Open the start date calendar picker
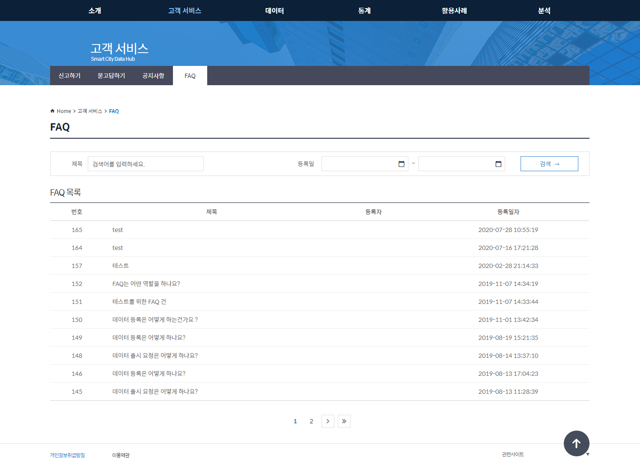Viewport: 640px width, 464px height. pos(401,164)
